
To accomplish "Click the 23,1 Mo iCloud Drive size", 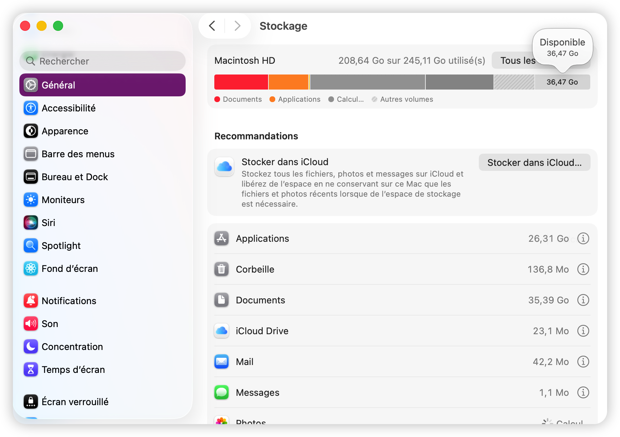I will click(551, 331).
